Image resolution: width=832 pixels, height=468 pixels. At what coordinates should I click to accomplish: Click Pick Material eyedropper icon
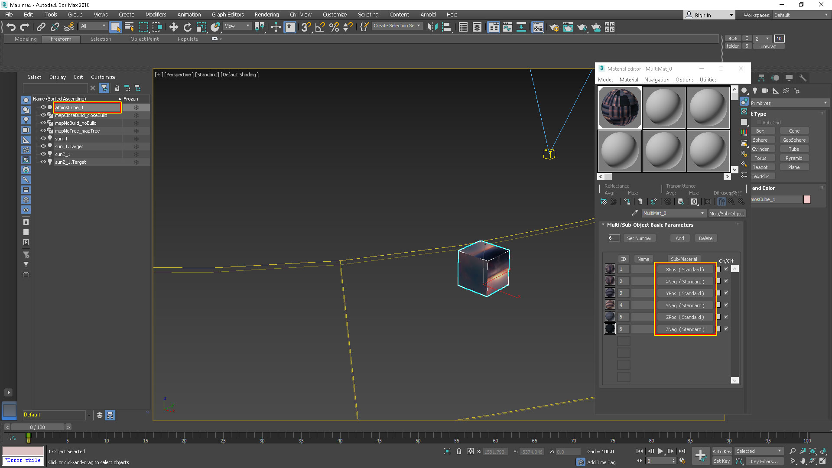[x=635, y=213]
